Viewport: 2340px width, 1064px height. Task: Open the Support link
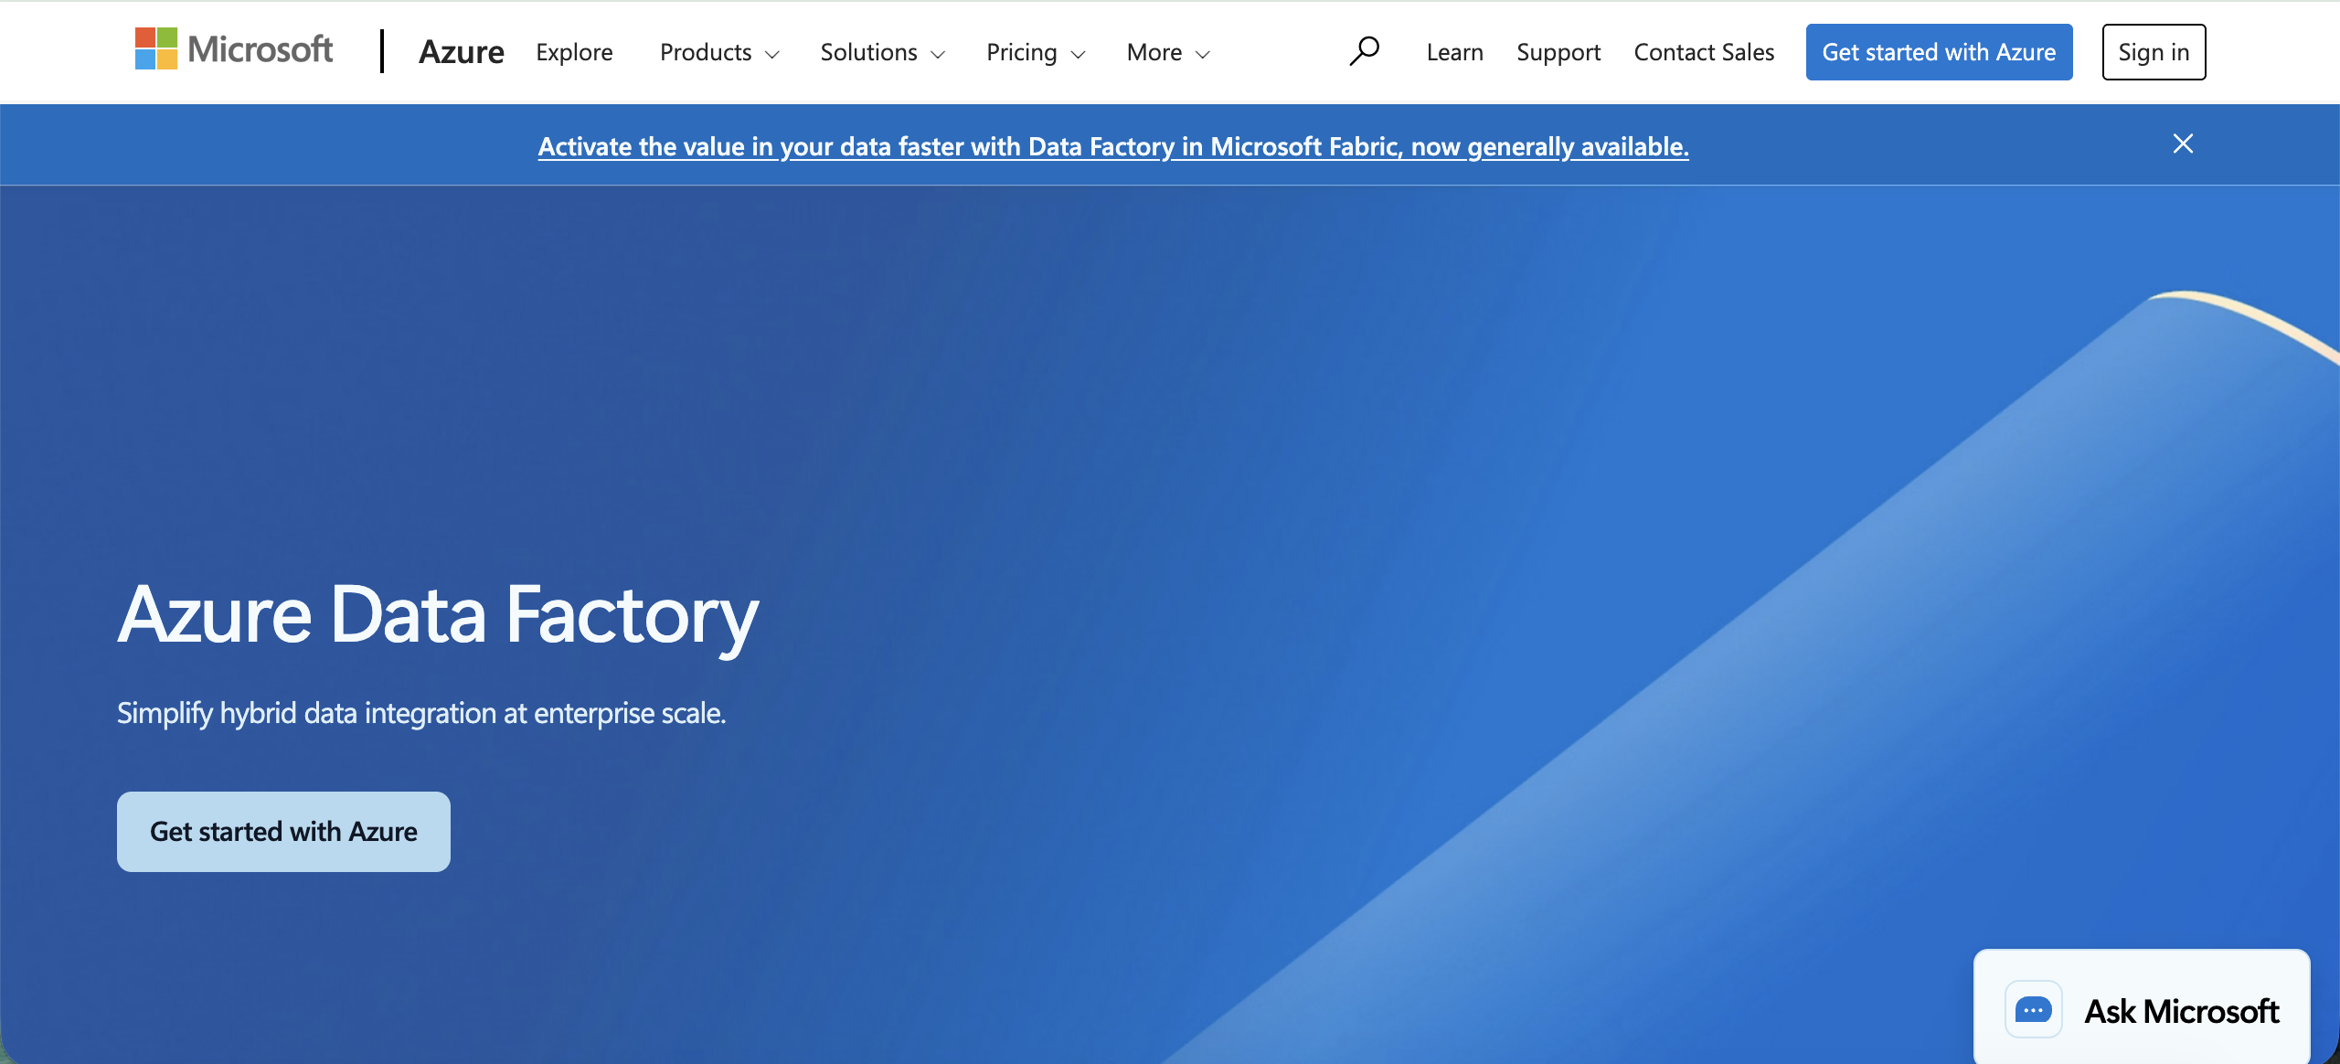pyautogui.click(x=1558, y=52)
